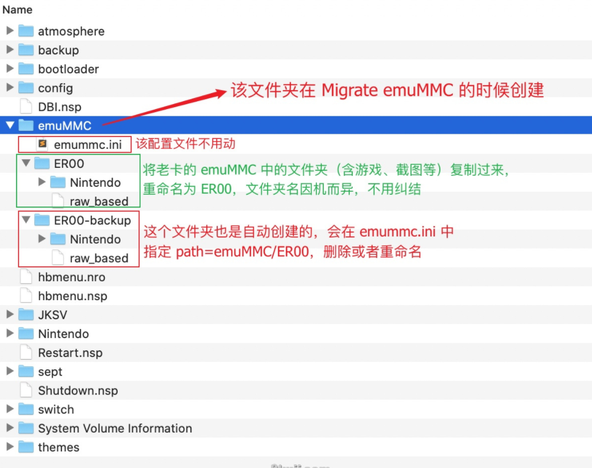Expand the Nintendo folder inside ER00
This screenshot has width=592, height=468.
tap(40, 182)
